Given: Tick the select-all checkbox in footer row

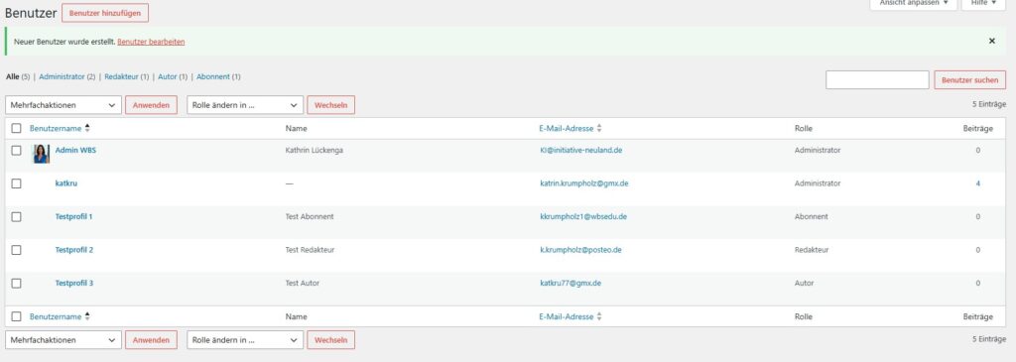Looking at the screenshot, I should 16,316.
